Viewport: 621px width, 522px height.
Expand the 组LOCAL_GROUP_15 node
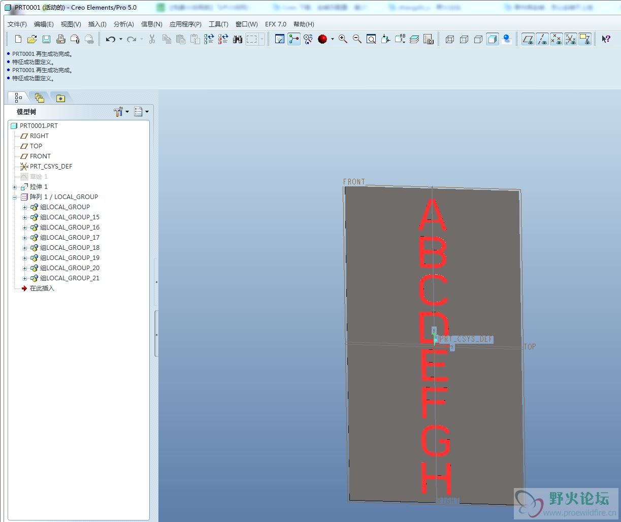25,217
